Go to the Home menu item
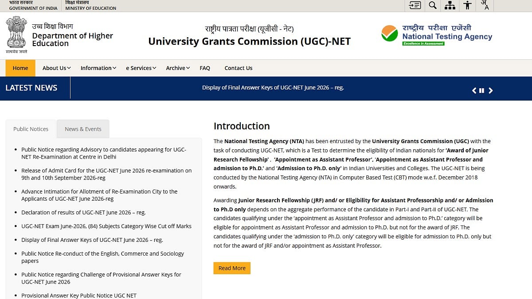Screen dimensions: 532x299 pyautogui.click(x=20, y=68)
